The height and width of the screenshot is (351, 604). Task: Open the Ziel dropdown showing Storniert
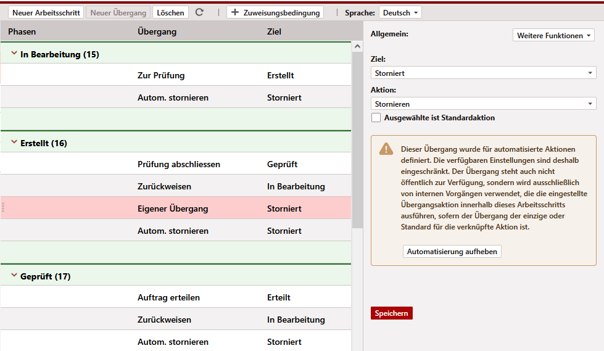point(483,73)
